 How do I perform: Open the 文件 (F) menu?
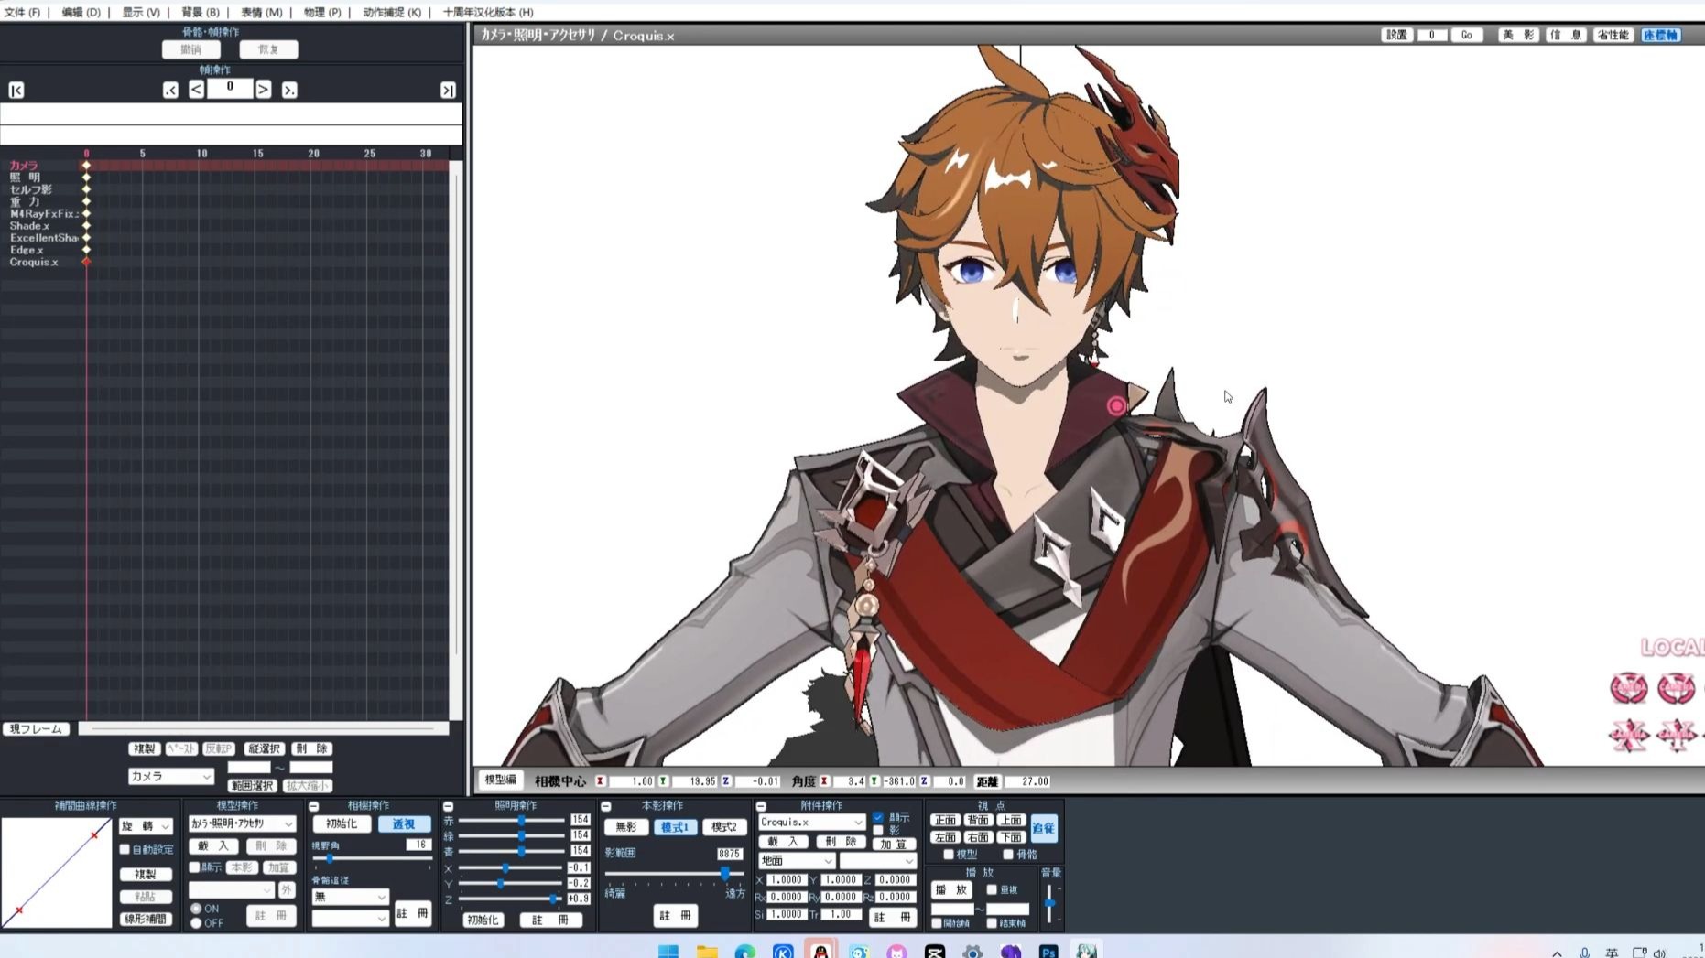(22, 12)
